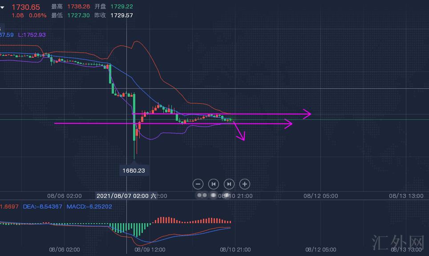Click the 昨收 previous close value 1729.57
This screenshot has height=256, width=429.
(x=121, y=15)
